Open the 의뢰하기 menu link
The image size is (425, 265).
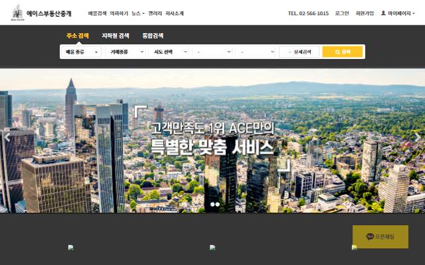119,13
